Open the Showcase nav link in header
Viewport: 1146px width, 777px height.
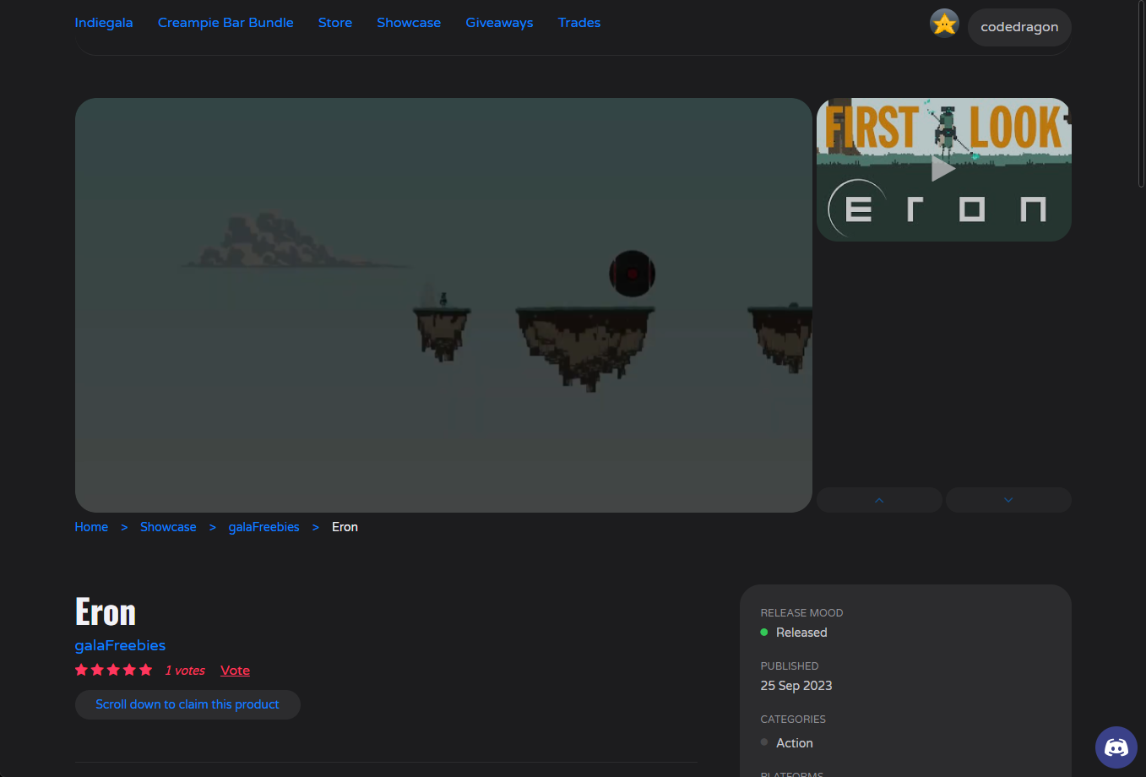409,23
